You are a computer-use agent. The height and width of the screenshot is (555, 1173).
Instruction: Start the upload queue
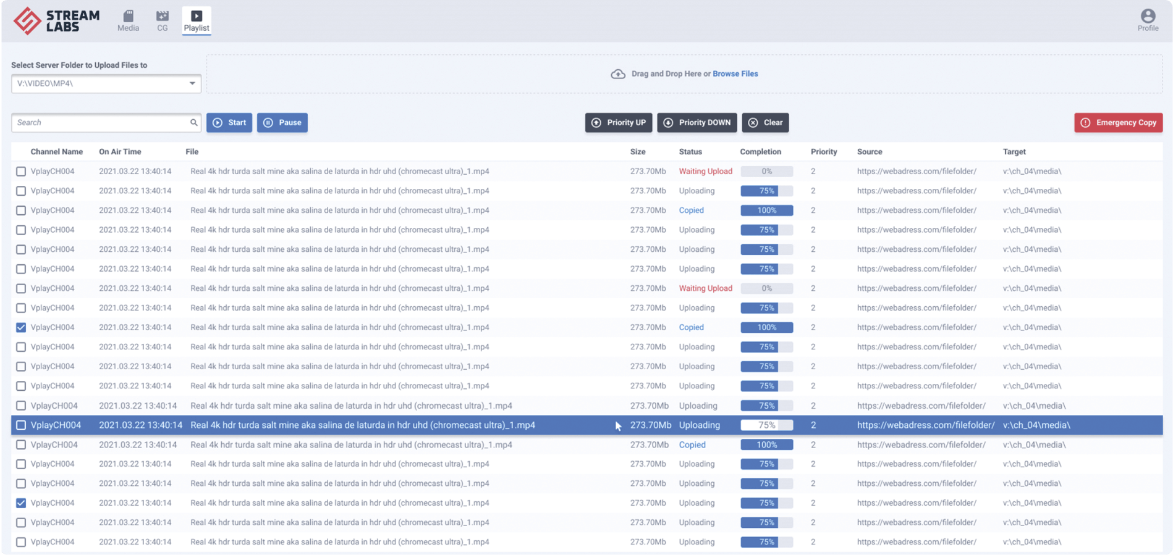229,123
